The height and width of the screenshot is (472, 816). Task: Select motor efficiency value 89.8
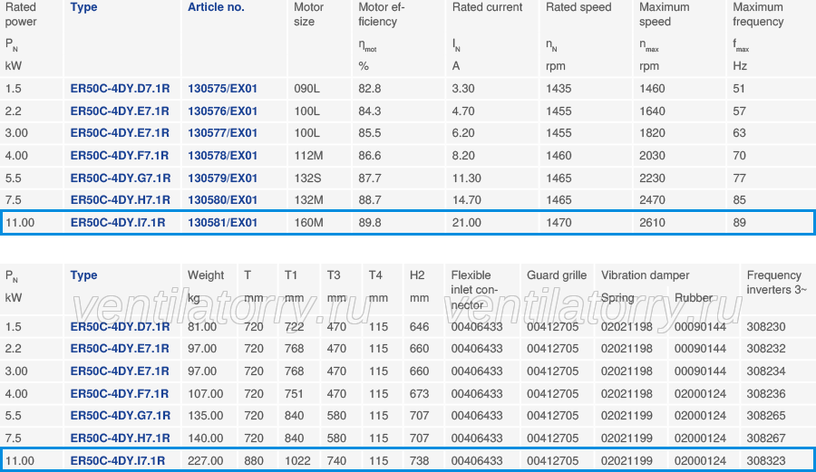click(x=370, y=223)
